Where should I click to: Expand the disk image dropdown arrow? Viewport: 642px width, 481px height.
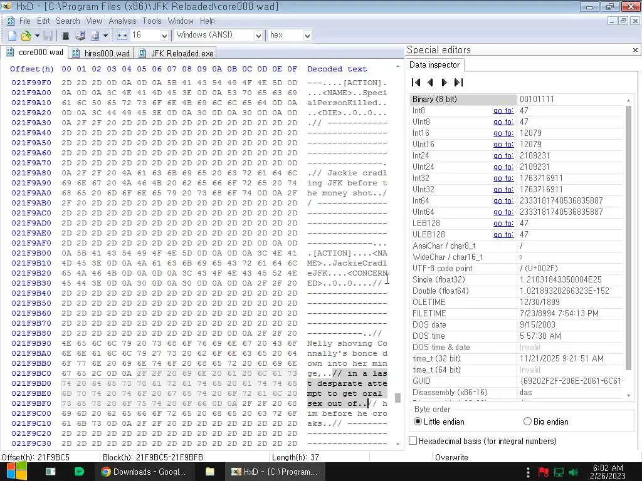click(x=105, y=36)
